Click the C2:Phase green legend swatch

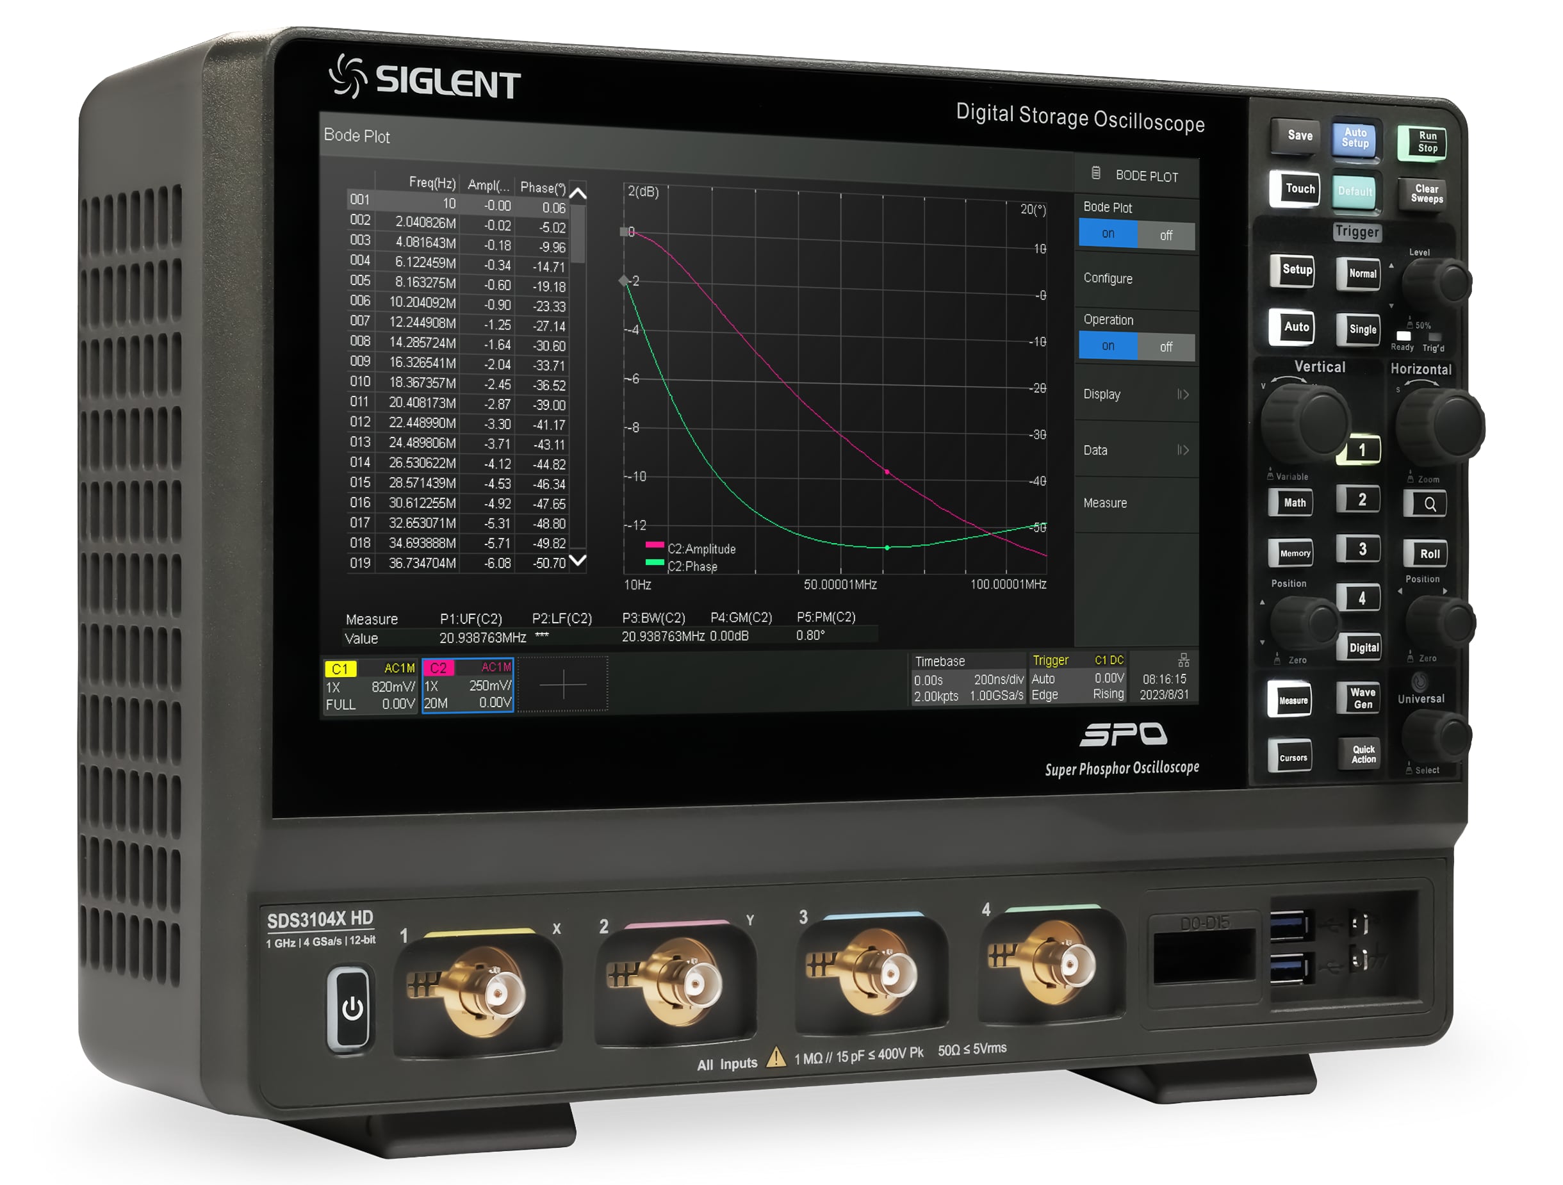point(655,562)
